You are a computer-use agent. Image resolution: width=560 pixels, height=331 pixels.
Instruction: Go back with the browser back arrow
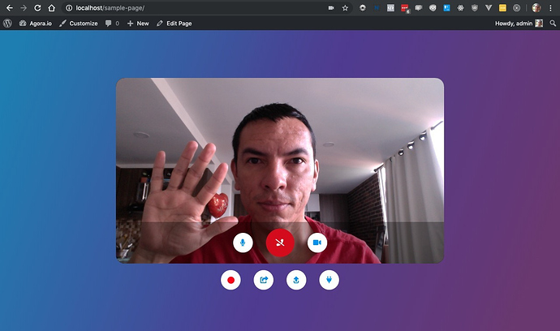(x=10, y=8)
